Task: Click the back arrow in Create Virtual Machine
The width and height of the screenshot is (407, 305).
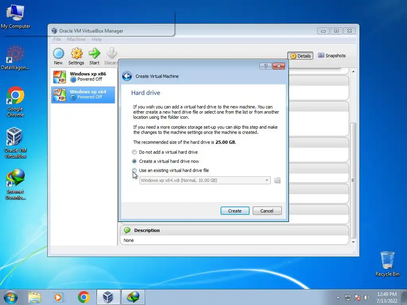Action: (x=127, y=76)
